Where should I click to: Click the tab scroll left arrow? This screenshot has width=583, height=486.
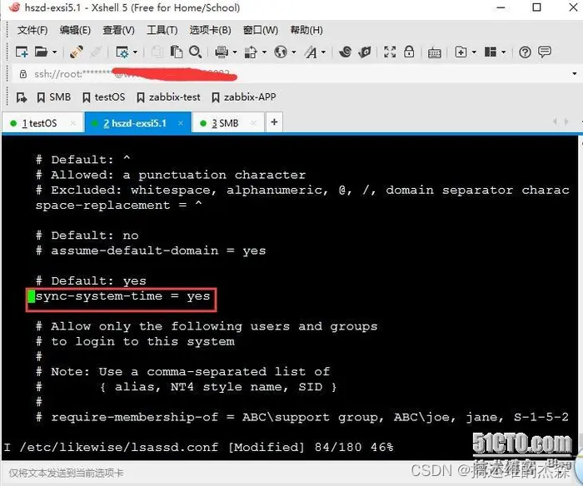point(556,121)
